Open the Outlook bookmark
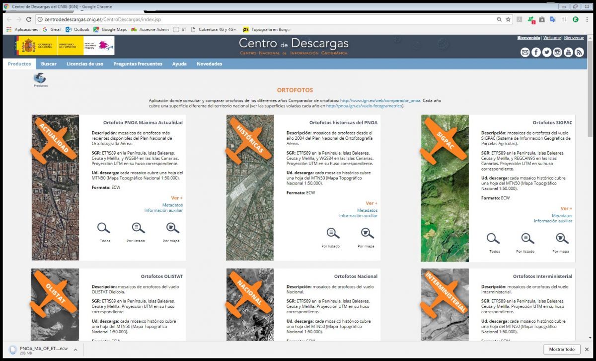The height and width of the screenshot is (361, 596). [78, 29]
